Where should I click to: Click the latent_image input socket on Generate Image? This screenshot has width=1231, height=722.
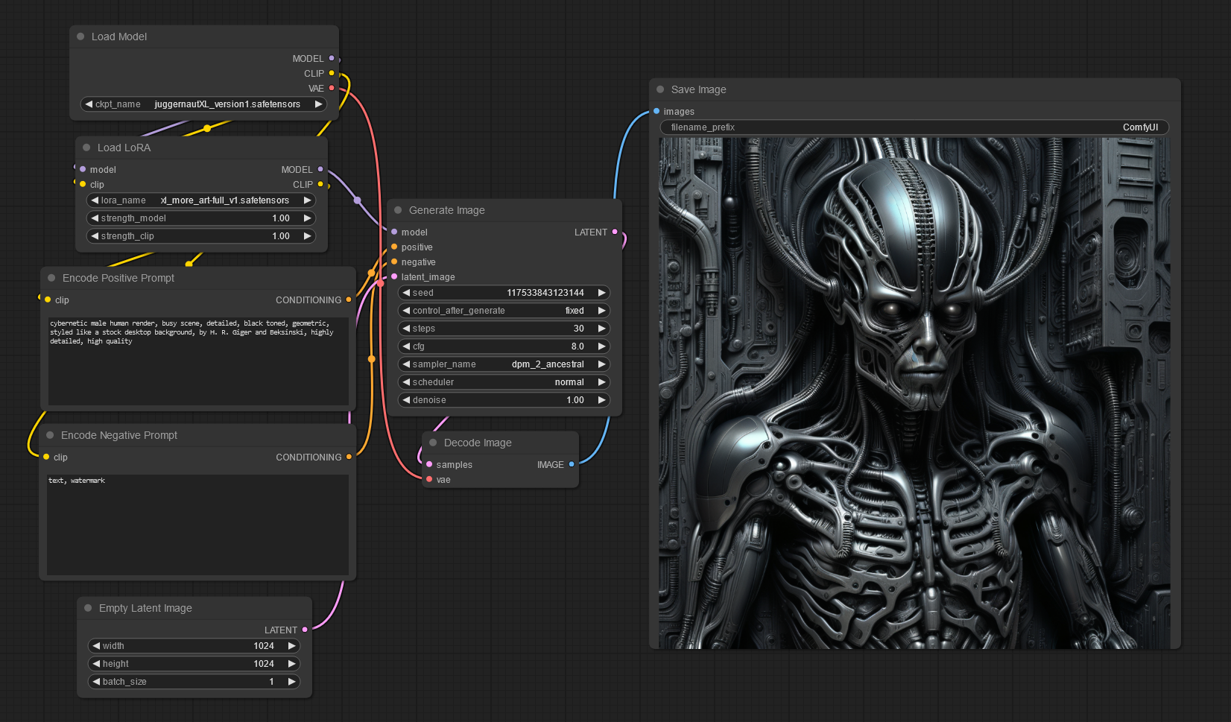coord(394,276)
